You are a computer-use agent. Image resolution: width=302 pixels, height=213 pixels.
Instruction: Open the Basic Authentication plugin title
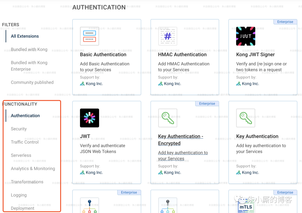[x=103, y=55]
